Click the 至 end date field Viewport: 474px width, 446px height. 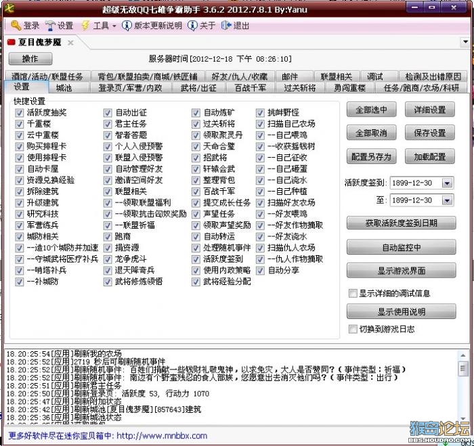coord(422,200)
